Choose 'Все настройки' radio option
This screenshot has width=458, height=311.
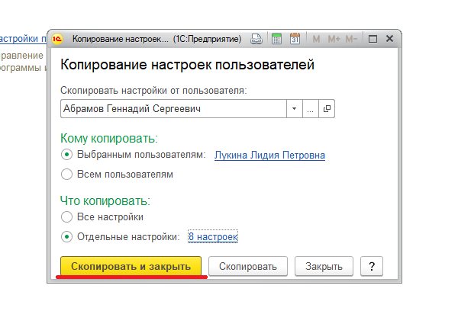coord(66,216)
